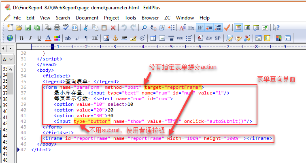Open the special character © dropdown
Screen dimensions: 306x163
pos(142,38)
